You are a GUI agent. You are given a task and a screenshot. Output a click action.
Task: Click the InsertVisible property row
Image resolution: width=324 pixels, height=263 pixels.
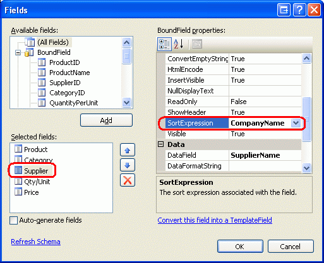coord(233,80)
